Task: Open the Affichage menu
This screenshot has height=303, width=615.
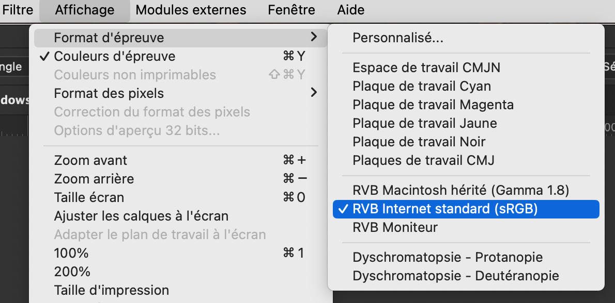Action: pos(84,9)
